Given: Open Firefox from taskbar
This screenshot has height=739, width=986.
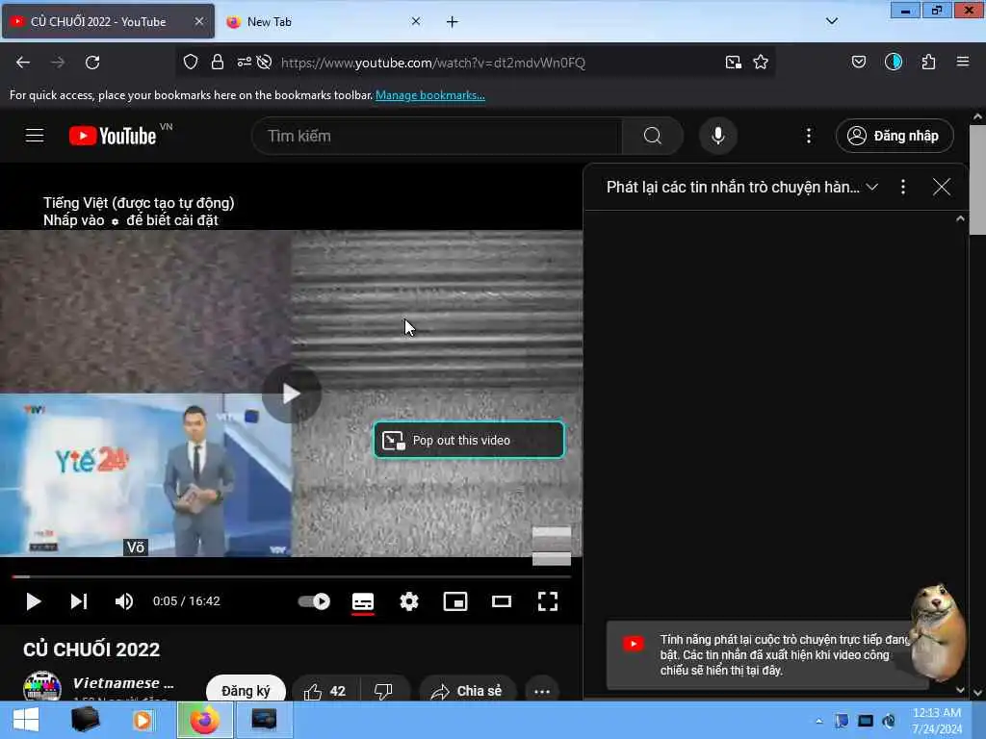Looking at the screenshot, I should [205, 720].
